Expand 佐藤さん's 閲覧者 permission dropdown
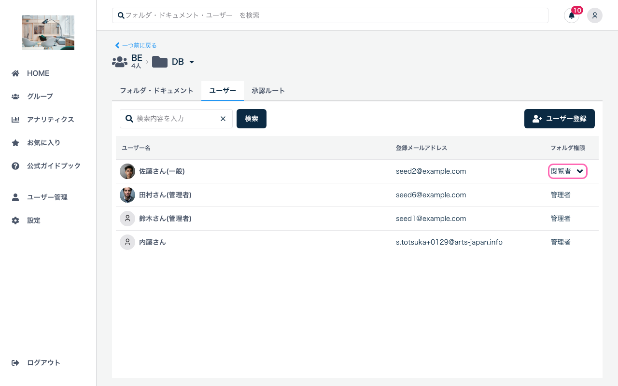618x386 pixels. point(568,171)
